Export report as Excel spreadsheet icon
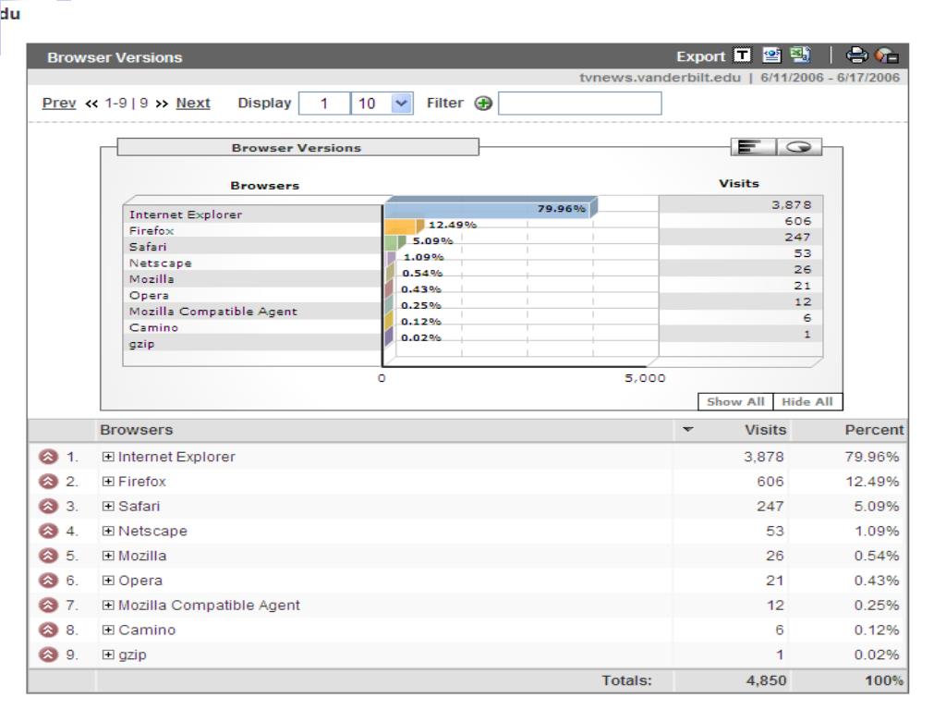The width and height of the screenshot is (946, 710). [x=801, y=55]
